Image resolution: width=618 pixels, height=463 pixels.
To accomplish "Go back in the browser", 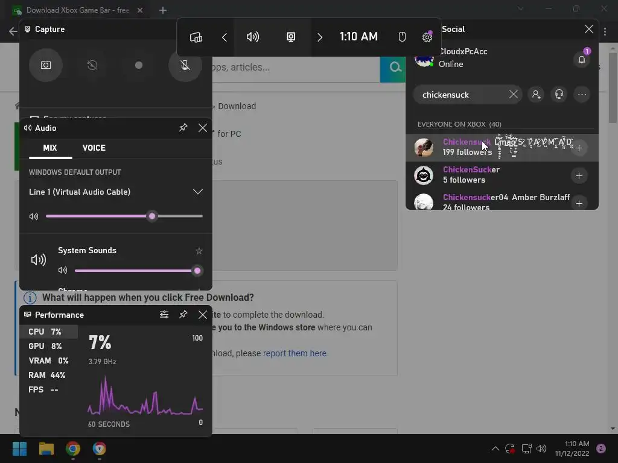I will (13, 31).
